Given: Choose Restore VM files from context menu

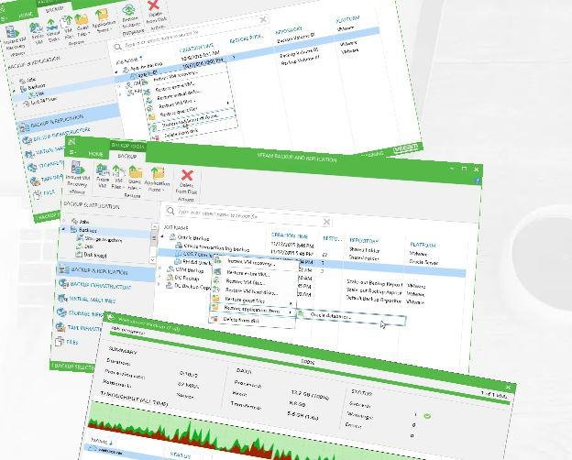Looking at the screenshot, I should (254, 281).
